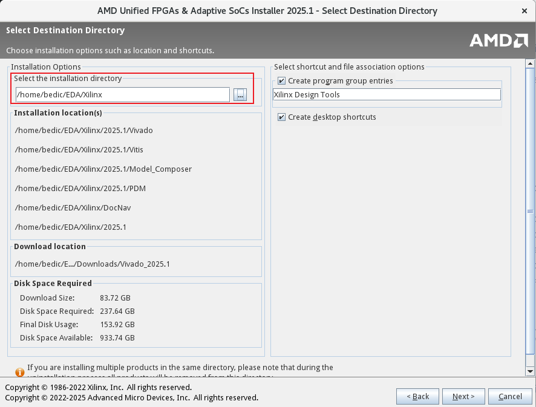Select the Vivado installation location path
The width and height of the screenshot is (536, 407).
point(84,131)
